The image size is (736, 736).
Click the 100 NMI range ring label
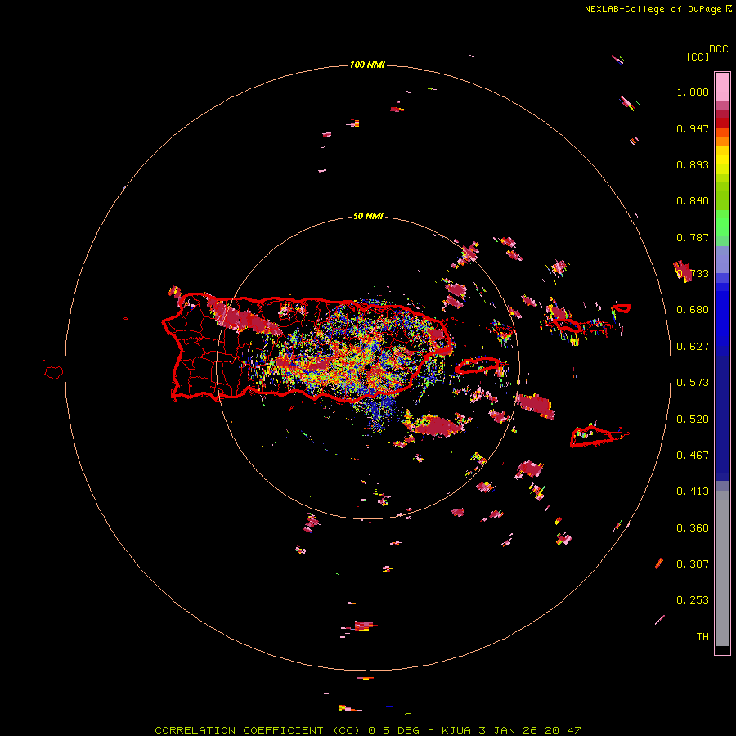point(367,65)
